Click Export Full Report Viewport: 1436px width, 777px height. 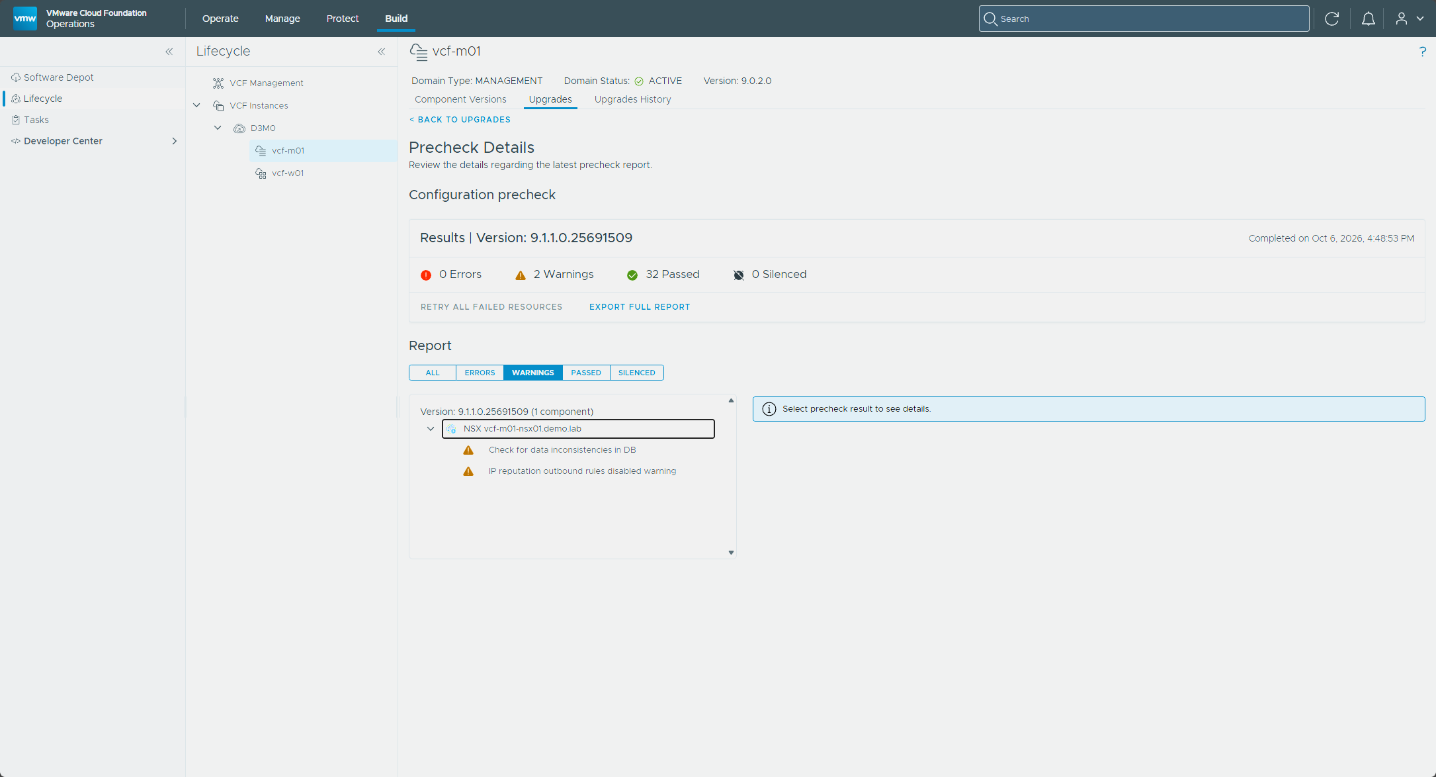[x=640, y=307]
